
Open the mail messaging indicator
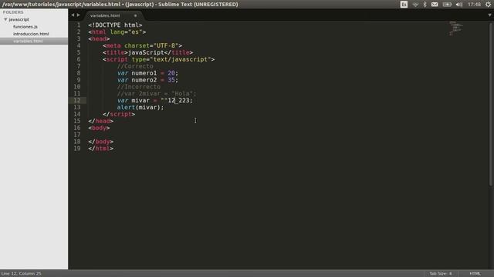tap(435, 5)
